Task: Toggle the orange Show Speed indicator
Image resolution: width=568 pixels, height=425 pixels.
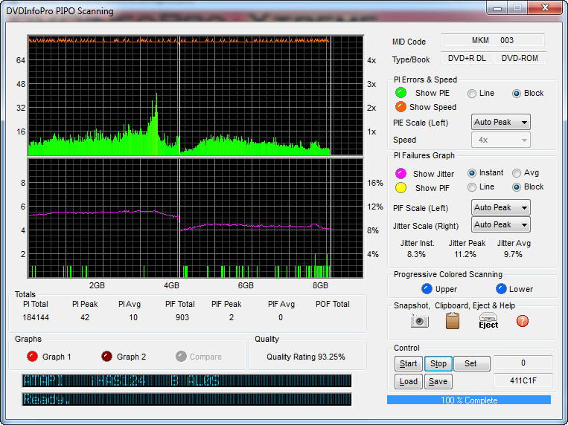Action: click(x=401, y=107)
